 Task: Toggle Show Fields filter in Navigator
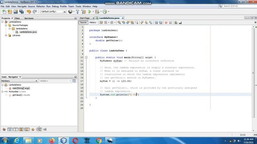(x=10, y=130)
